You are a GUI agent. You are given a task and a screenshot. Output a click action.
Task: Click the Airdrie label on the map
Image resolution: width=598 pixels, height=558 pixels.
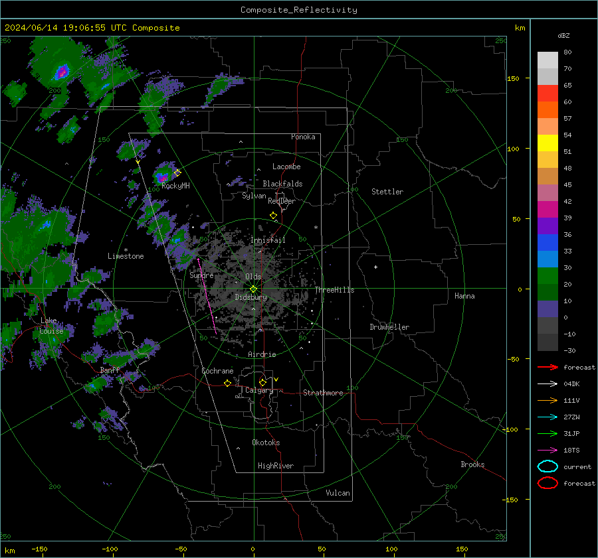point(262,354)
